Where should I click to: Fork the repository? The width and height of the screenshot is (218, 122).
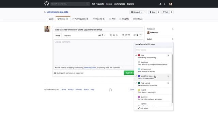[x=166, y=12]
